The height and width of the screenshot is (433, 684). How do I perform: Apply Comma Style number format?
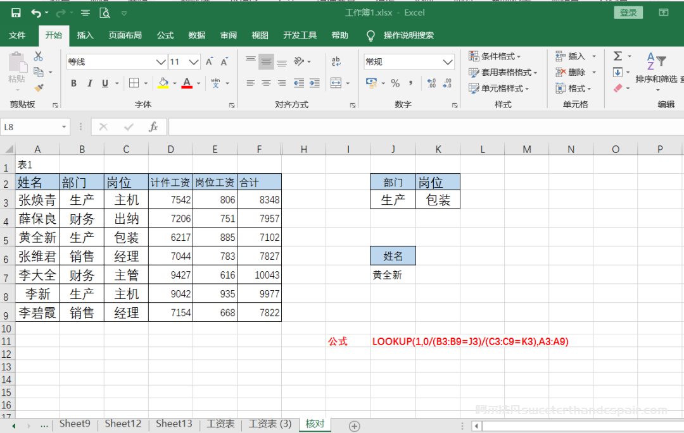[x=410, y=83]
